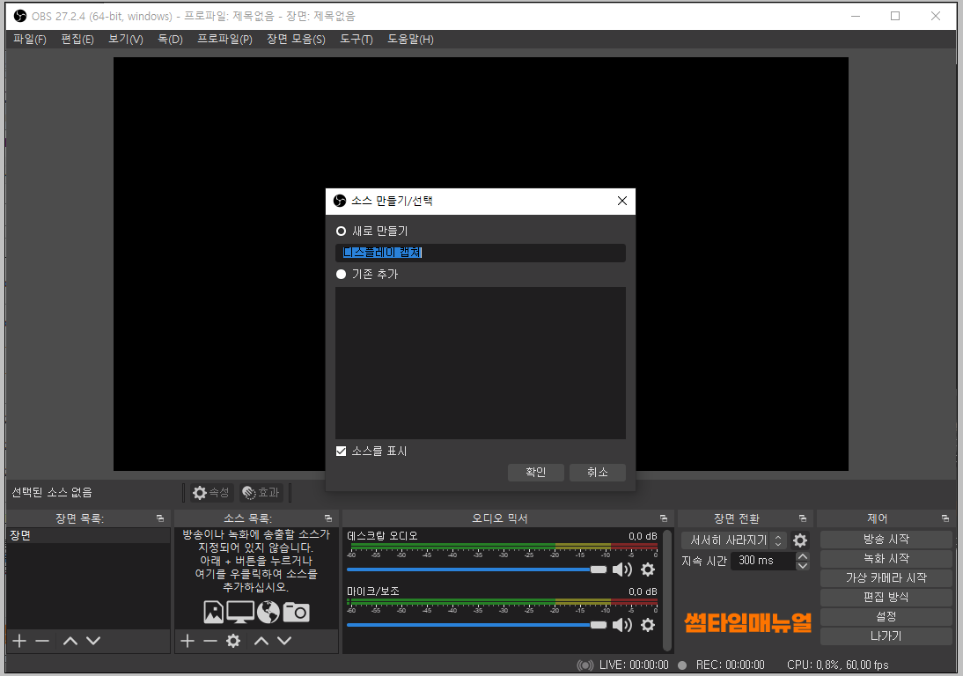Pop out the 소스 목록 dock
963x676 pixels.
[x=328, y=518]
